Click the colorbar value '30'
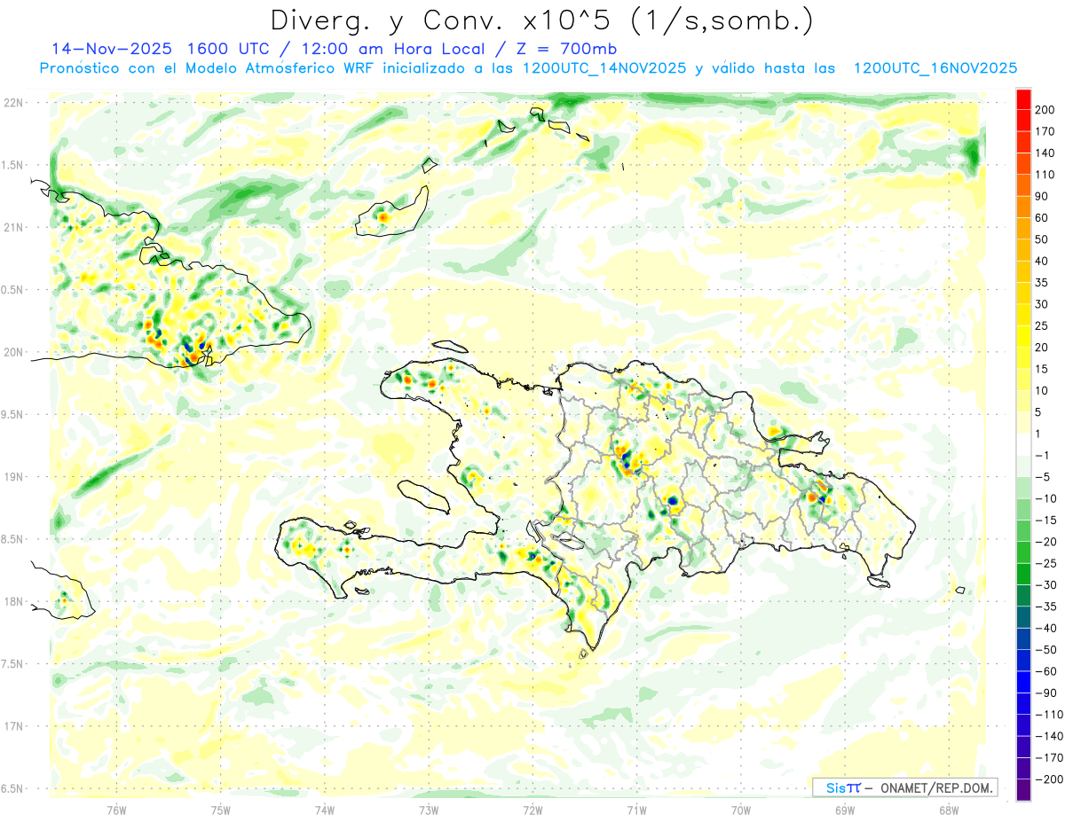The height and width of the screenshot is (822, 1065). (1043, 304)
